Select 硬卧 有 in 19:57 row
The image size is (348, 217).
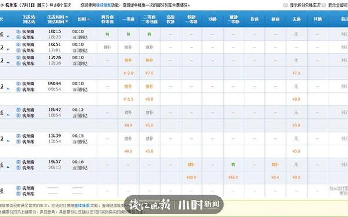coord(233,164)
